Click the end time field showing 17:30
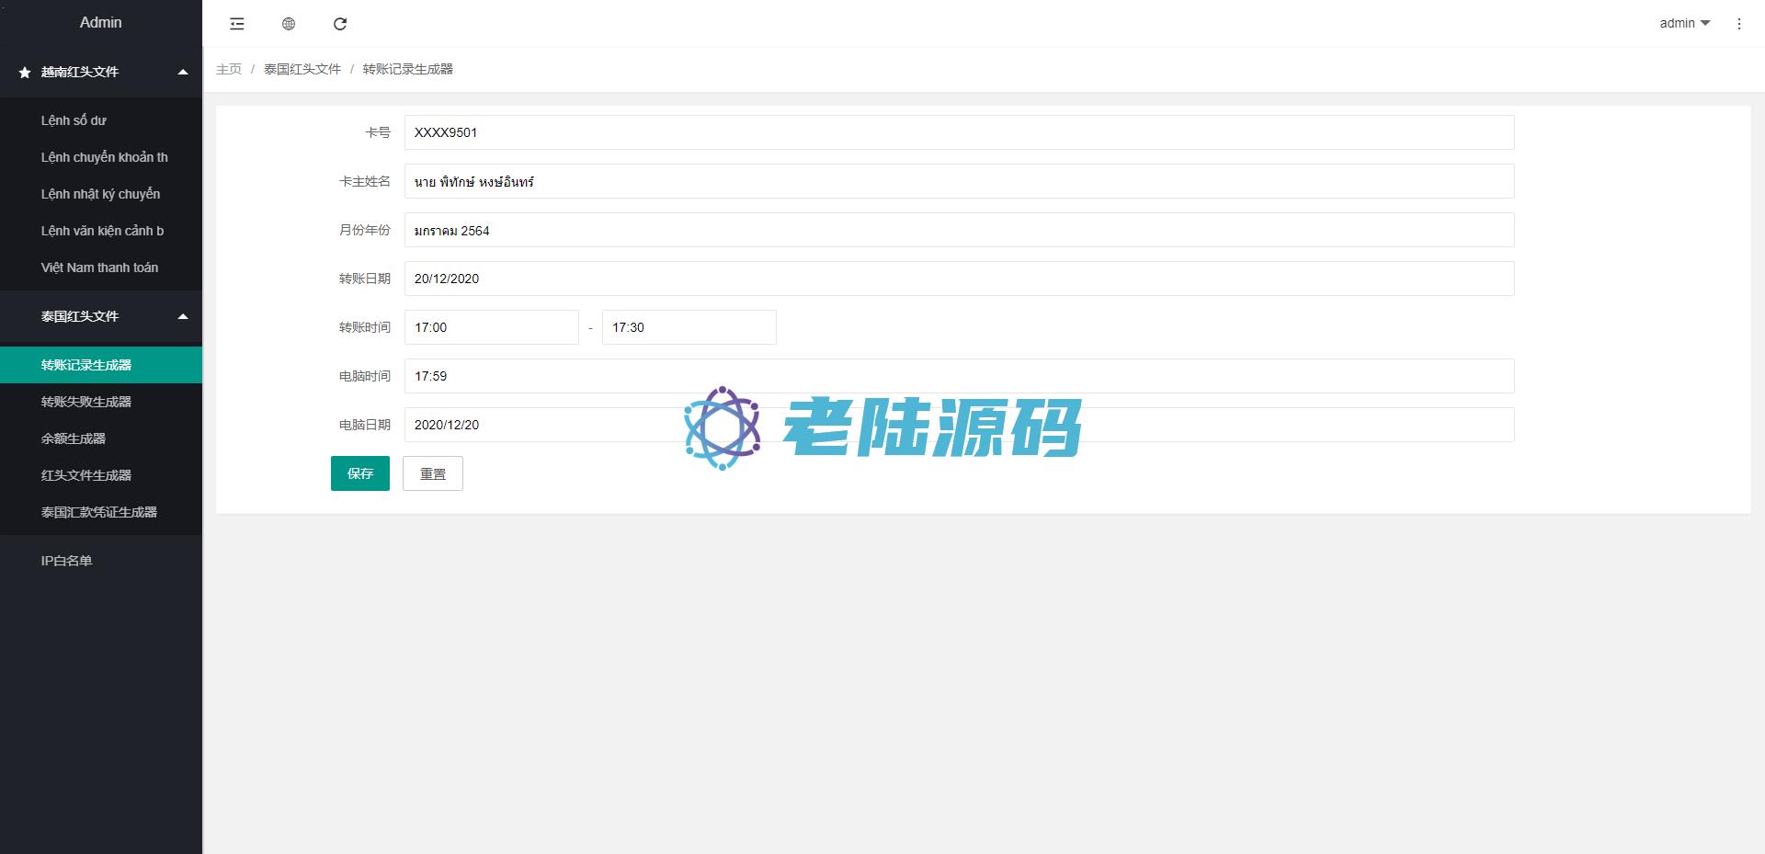1765x854 pixels. point(689,327)
